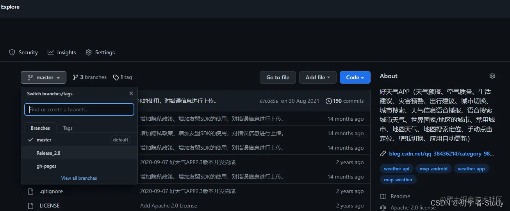Click the .gitignore commit message 2020-09-07
This screenshot has height=211, width=510.
(x=188, y=191)
